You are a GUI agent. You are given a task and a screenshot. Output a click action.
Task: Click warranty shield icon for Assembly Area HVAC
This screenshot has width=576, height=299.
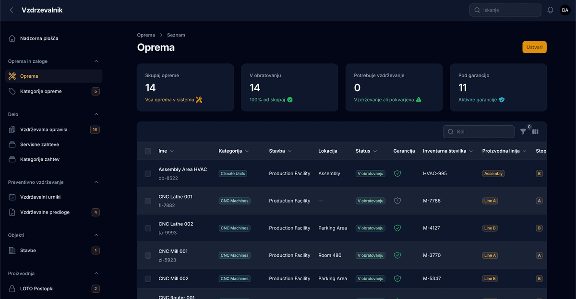click(397, 174)
